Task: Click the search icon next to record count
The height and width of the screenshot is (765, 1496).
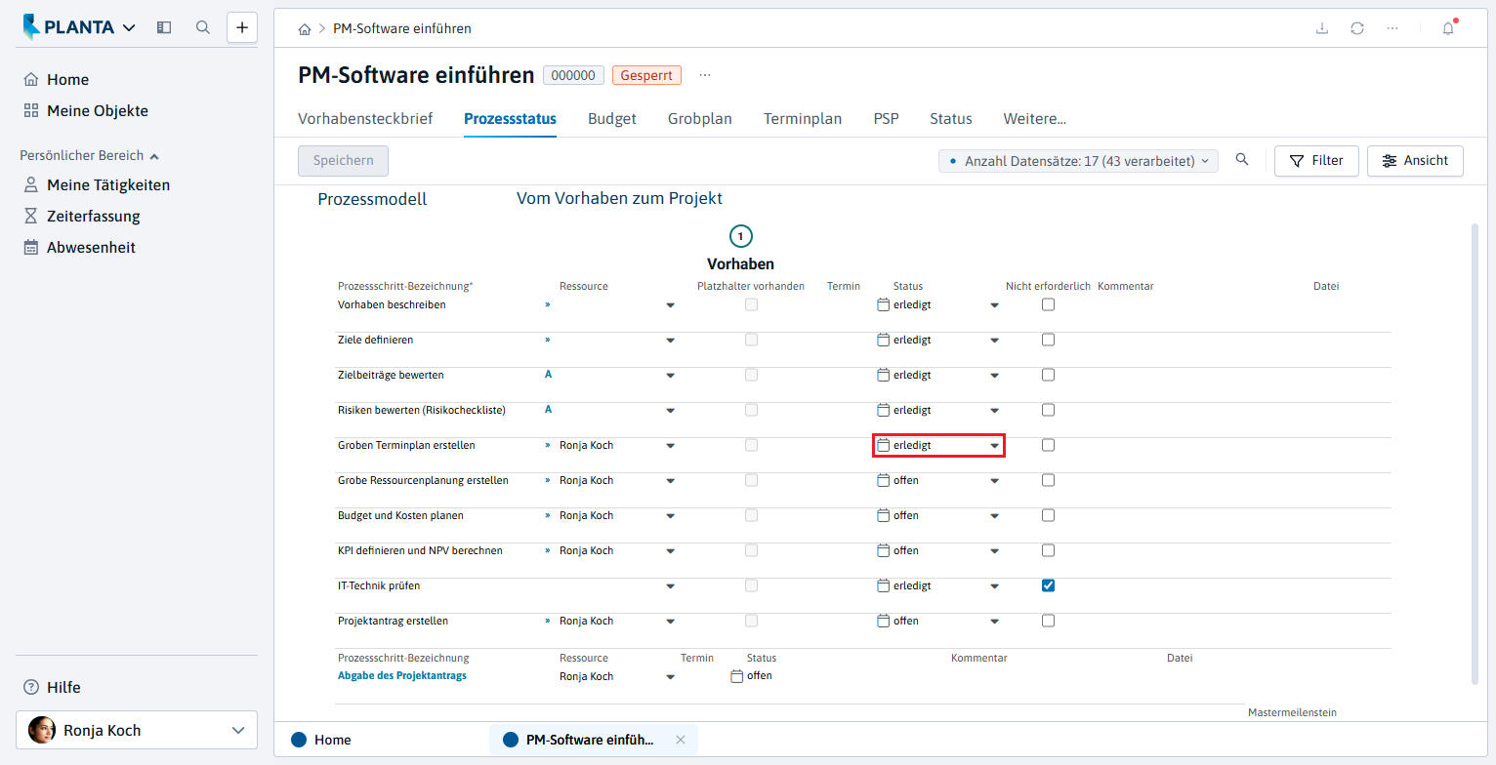Action: [1242, 160]
